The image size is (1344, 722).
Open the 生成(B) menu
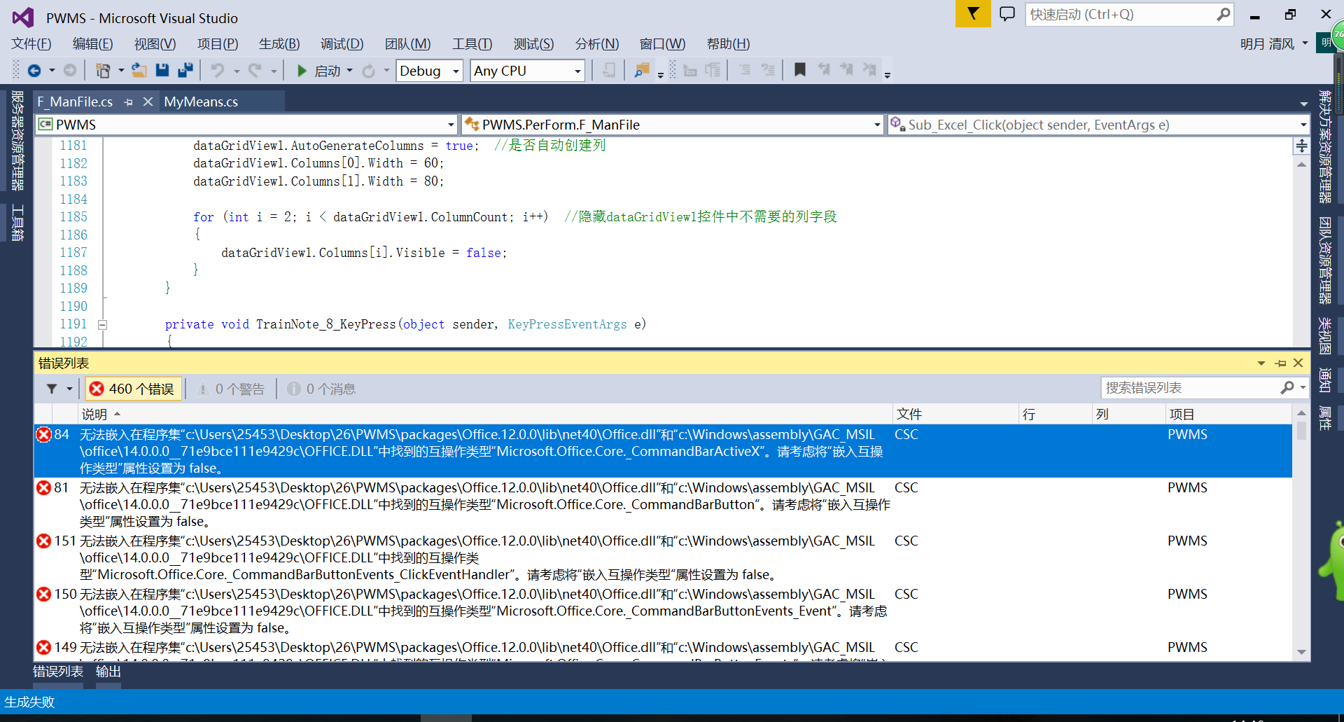(279, 44)
